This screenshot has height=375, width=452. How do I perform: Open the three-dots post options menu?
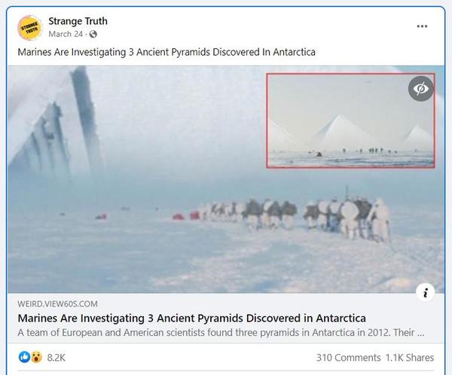[422, 26]
